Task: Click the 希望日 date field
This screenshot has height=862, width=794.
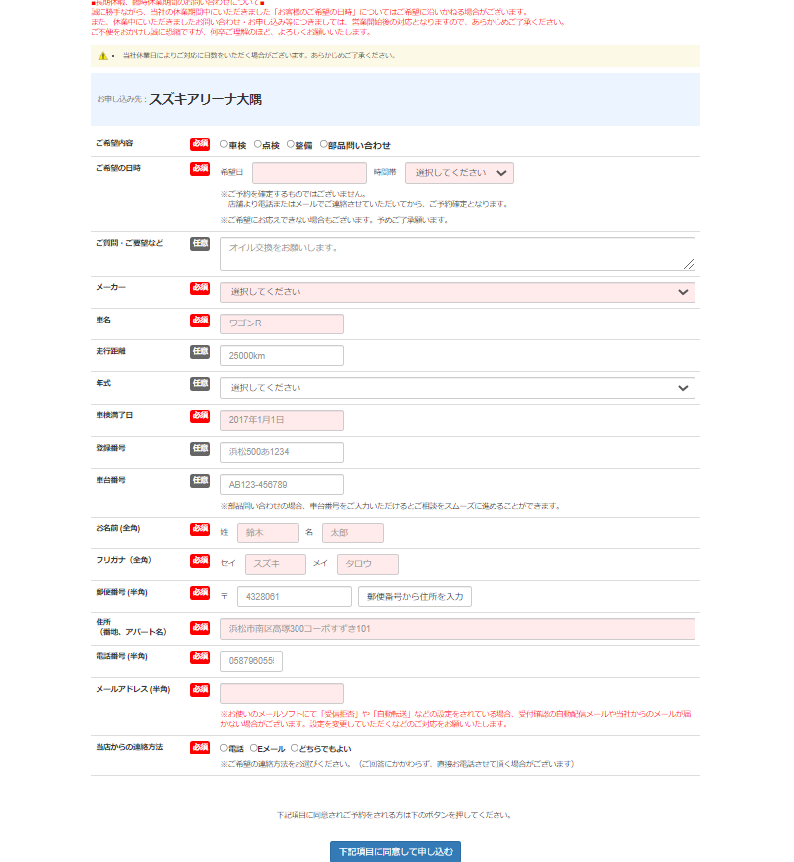Action: tap(309, 173)
